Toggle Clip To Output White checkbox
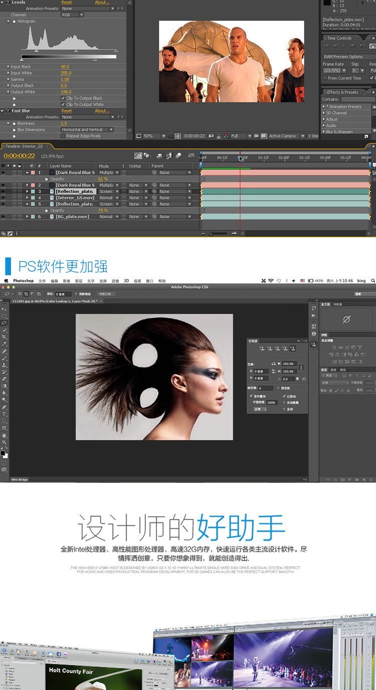 (x=63, y=104)
